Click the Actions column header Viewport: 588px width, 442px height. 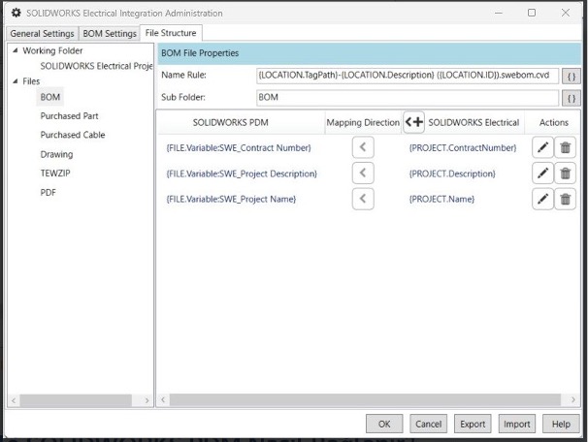click(x=553, y=122)
